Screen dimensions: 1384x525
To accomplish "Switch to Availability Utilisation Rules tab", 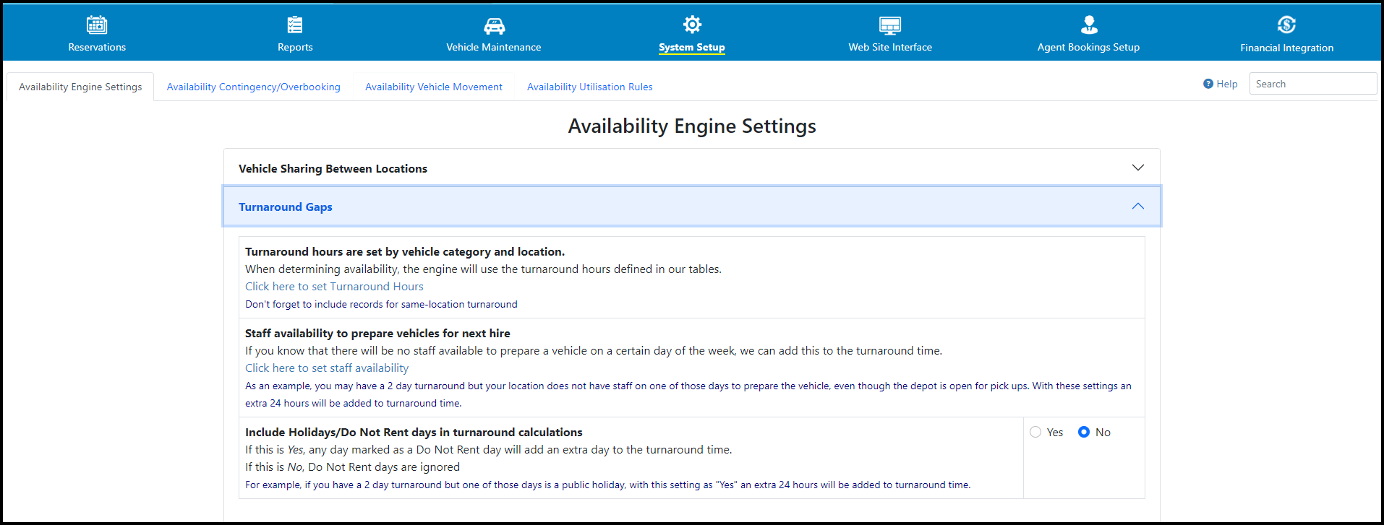I will [590, 87].
